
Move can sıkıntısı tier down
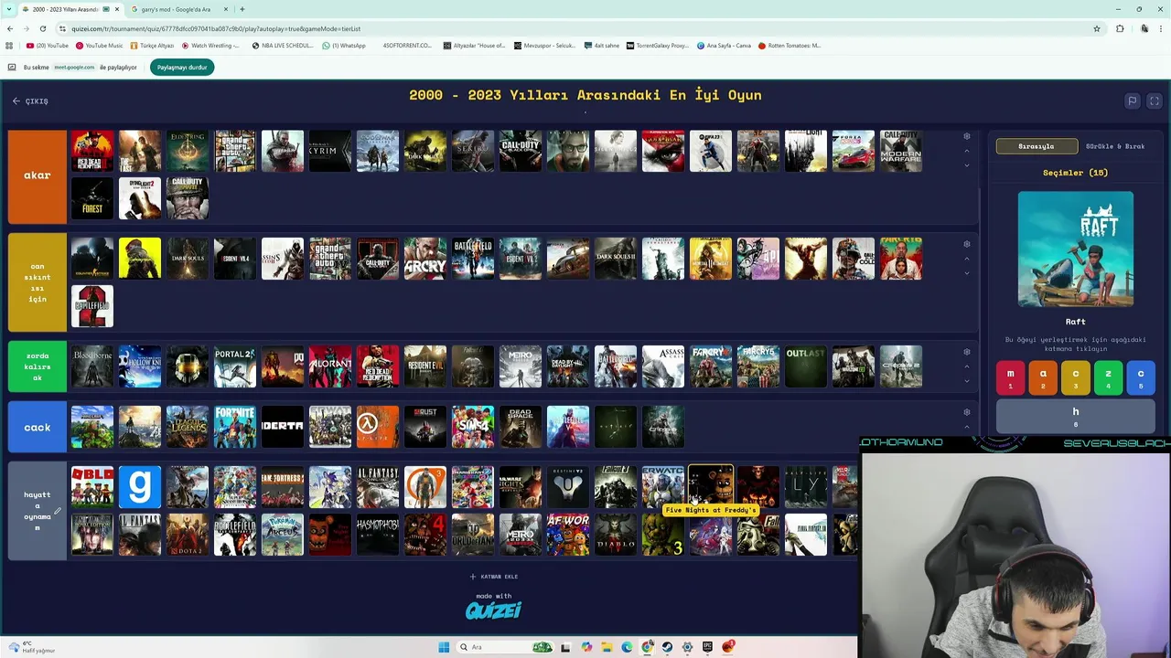coord(967,273)
